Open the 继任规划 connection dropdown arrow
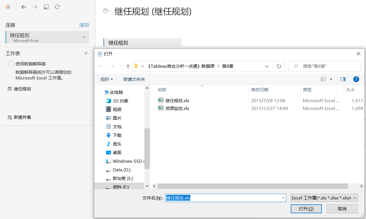The image size is (366, 219). (x=84, y=37)
